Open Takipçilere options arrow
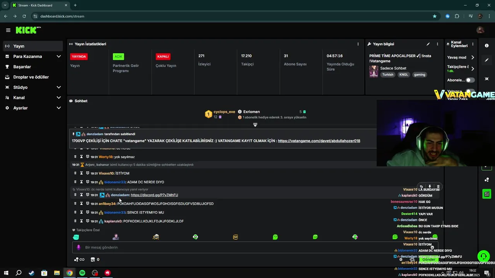This screenshot has height=278, width=495. tap(473, 69)
